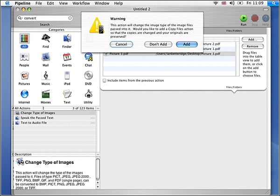Run the workflow with green Run button
Screen dimensions: 280x196
[244, 18]
